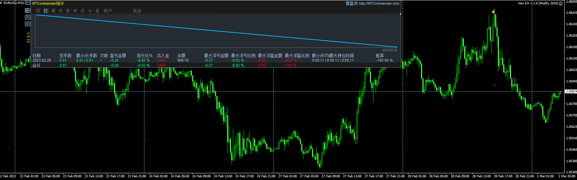Click the chart date label 2023.02.28 under curve
The width and height of the screenshot is (577, 180).
point(389,50)
